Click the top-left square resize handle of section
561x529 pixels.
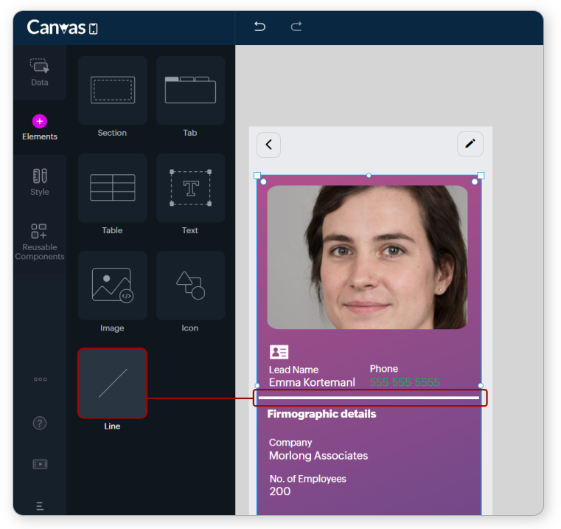coord(257,176)
